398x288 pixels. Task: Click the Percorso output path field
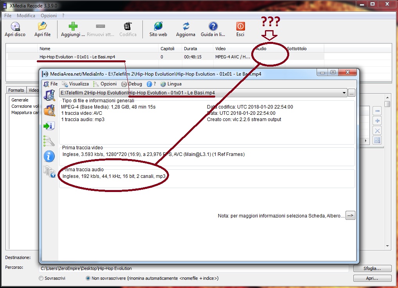click(194, 268)
